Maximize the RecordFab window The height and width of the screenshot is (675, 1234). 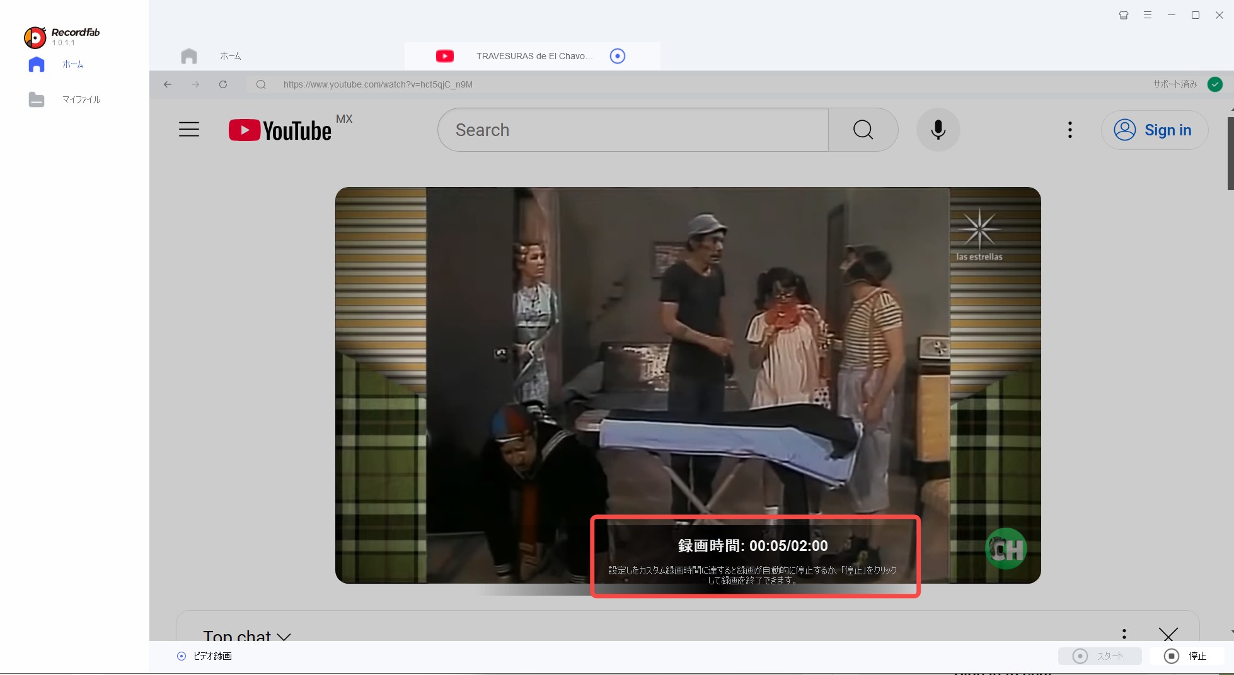(x=1196, y=15)
